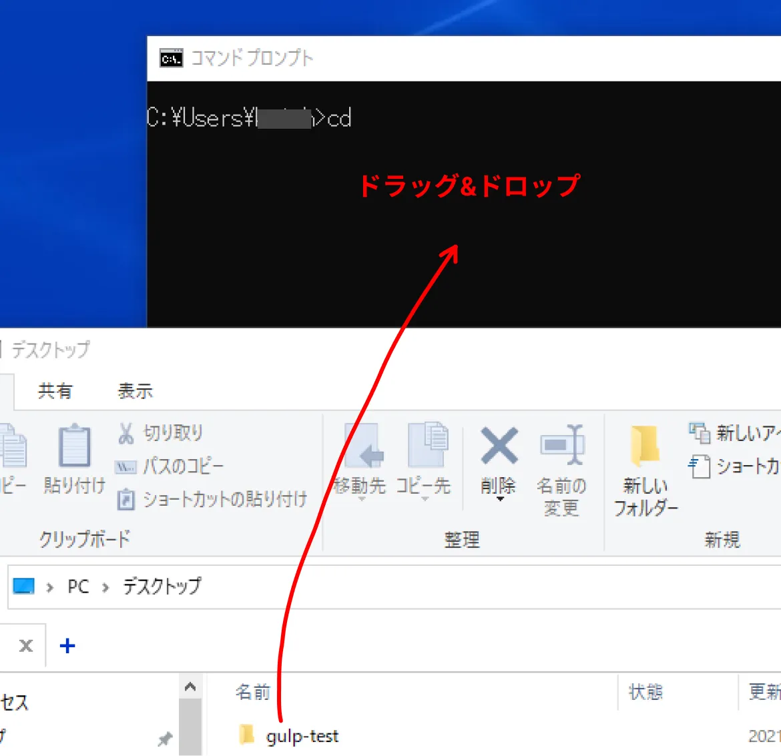Close the current tab with X

[x=26, y=646]
